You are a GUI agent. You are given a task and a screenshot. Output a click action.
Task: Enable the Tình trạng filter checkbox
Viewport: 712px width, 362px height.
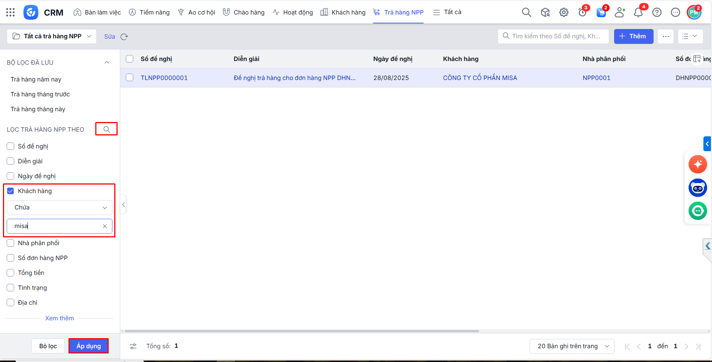coord(10,288)
